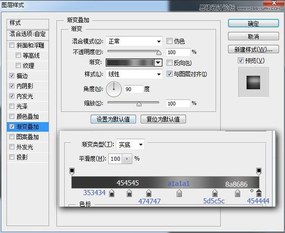
Task: Uncheck the 渐变叠加 checkbox
Action: (12, 127)
